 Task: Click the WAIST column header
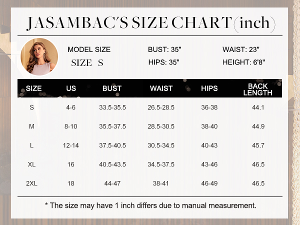coord(161,88)
